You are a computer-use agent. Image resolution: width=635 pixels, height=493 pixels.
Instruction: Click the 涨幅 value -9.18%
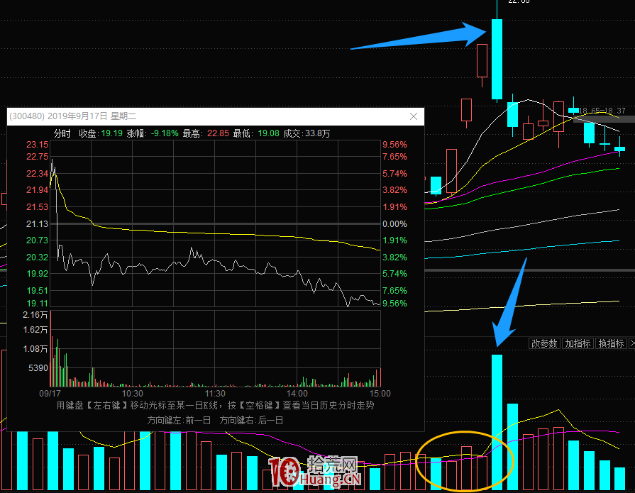(165, 133)
